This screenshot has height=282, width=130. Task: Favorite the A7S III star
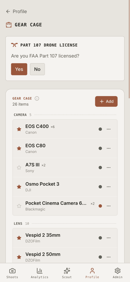19,168
